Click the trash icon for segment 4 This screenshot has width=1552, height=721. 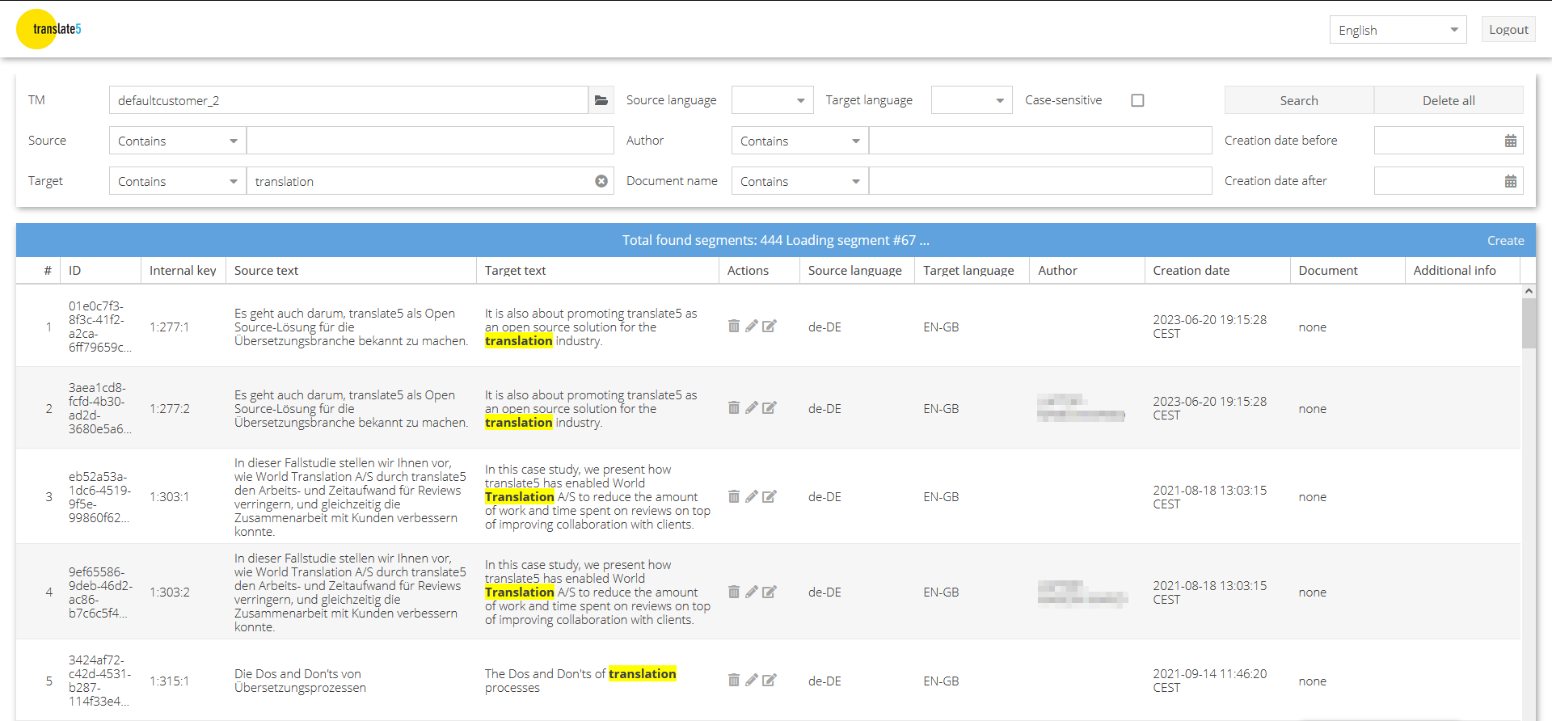pos(733,592)
